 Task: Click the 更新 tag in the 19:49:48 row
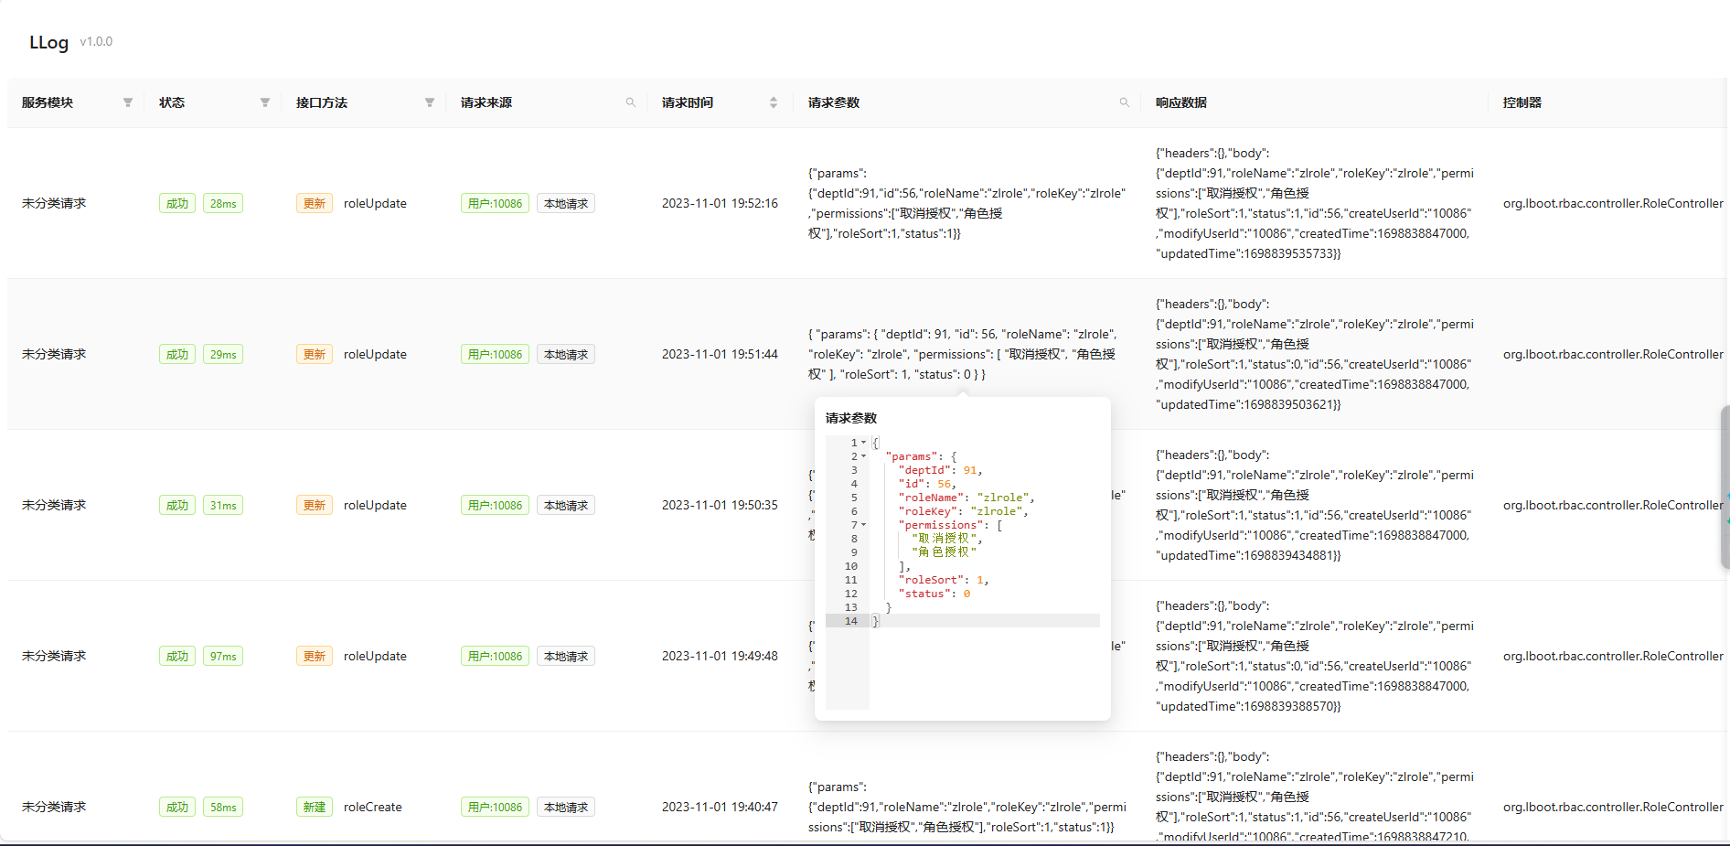pyautogui.click(x=314, y=656)
